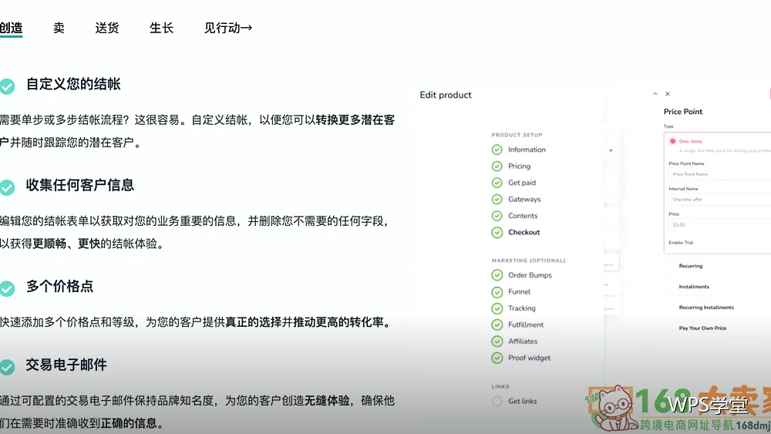Image resolution: width=771 pixels, height=434 pixels.
Task: Open the Checkout setup step
Action: pyautogui.click(x=524, y=233)
